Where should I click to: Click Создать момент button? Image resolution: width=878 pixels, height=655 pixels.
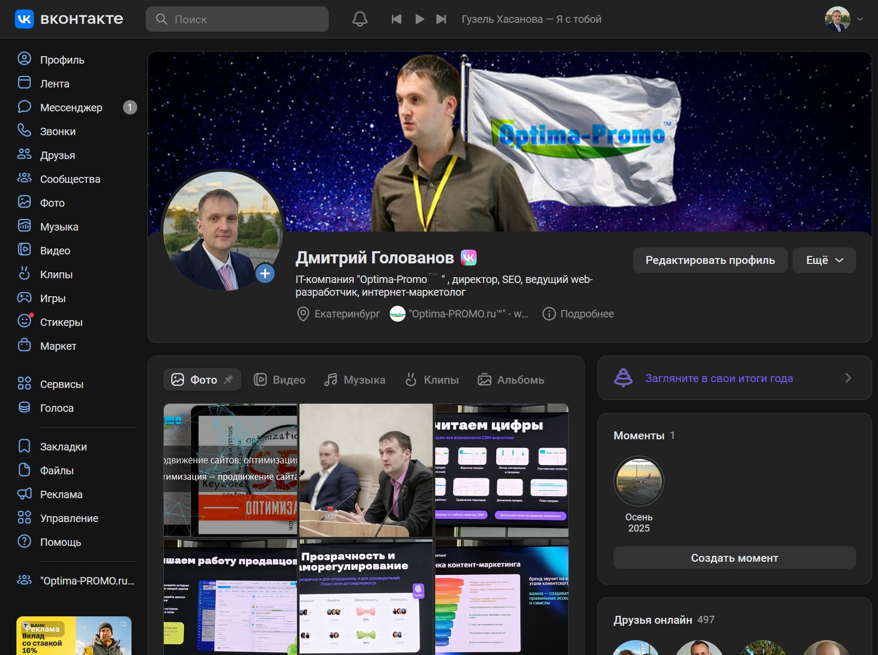point(734,557)
